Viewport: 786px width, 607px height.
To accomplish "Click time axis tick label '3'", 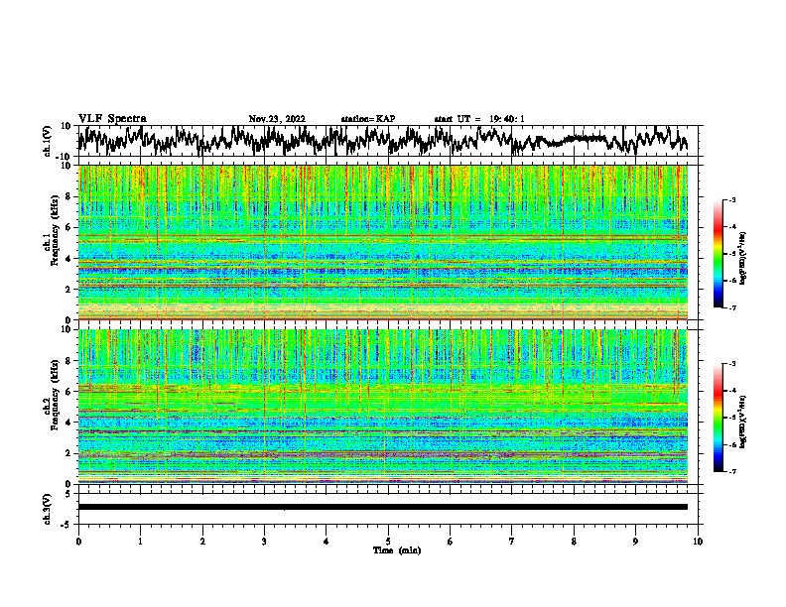I will (x=264, y=542).
